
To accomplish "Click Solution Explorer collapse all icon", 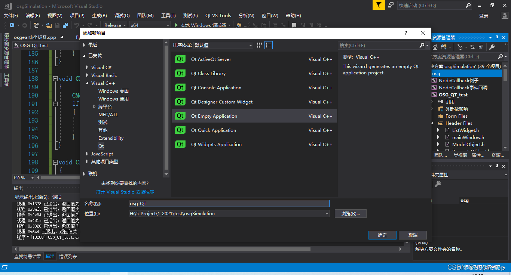I will (481, 47).
